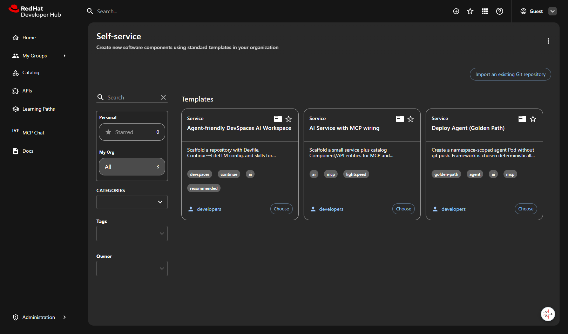Image resolution: width=568 pixels, height=334 pixels.
Task: Expand the Guest profile dropdown arrow
Action: point(553,11)
